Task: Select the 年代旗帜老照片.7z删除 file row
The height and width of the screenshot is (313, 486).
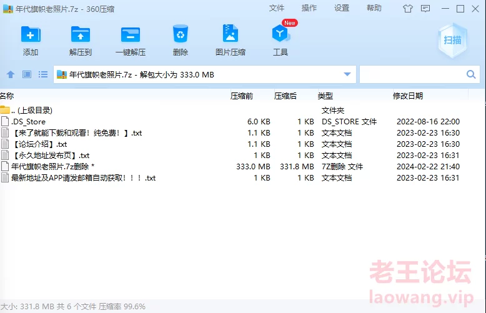Action: point(53,167)
